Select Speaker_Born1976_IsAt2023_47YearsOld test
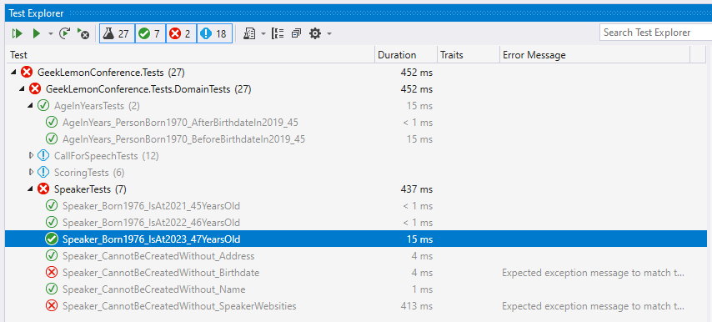This screenshot has height=322, width=712. point(356,239)
